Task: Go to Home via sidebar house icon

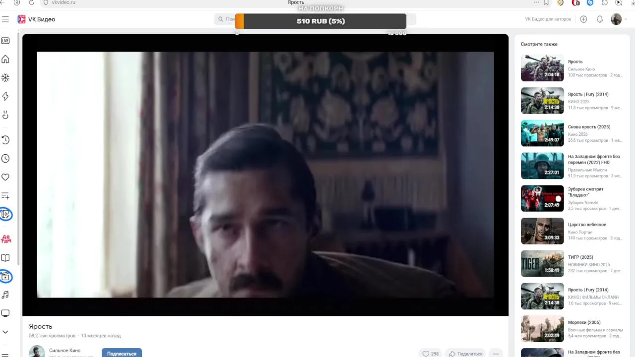Action: (5, 59)
